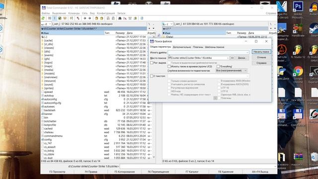Click the 'F7 Каталог' button
Viewport: 318px width, 179px height.
coord(192,172)
